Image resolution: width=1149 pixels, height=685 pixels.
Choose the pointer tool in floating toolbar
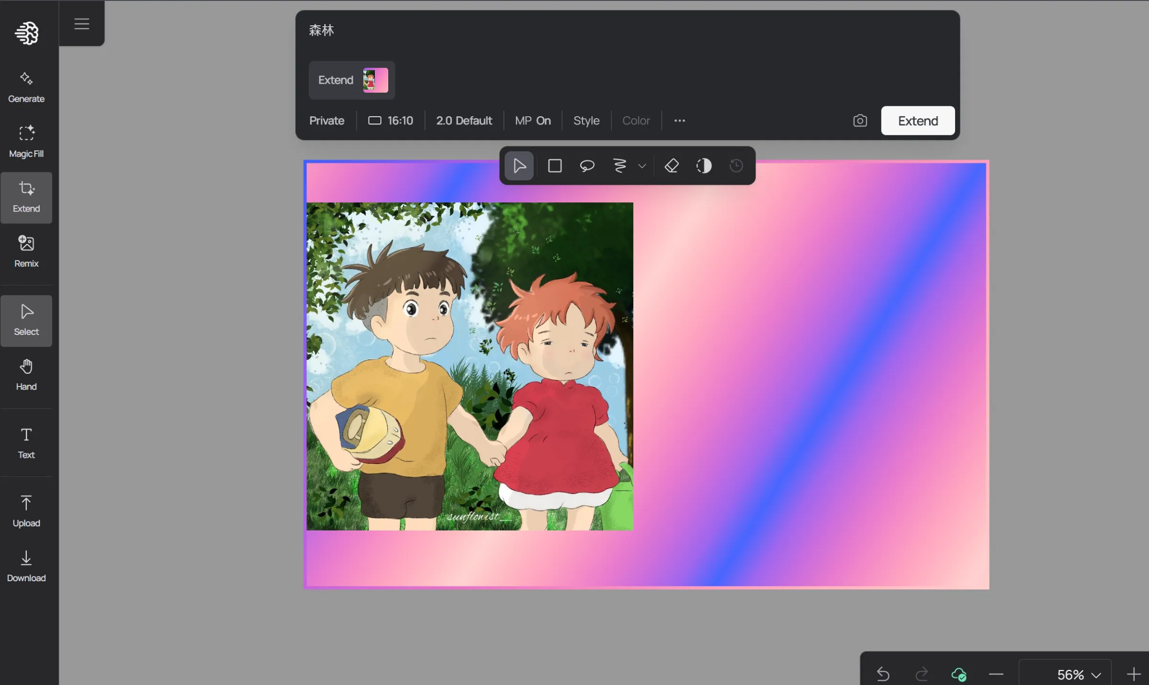[519, 166]
